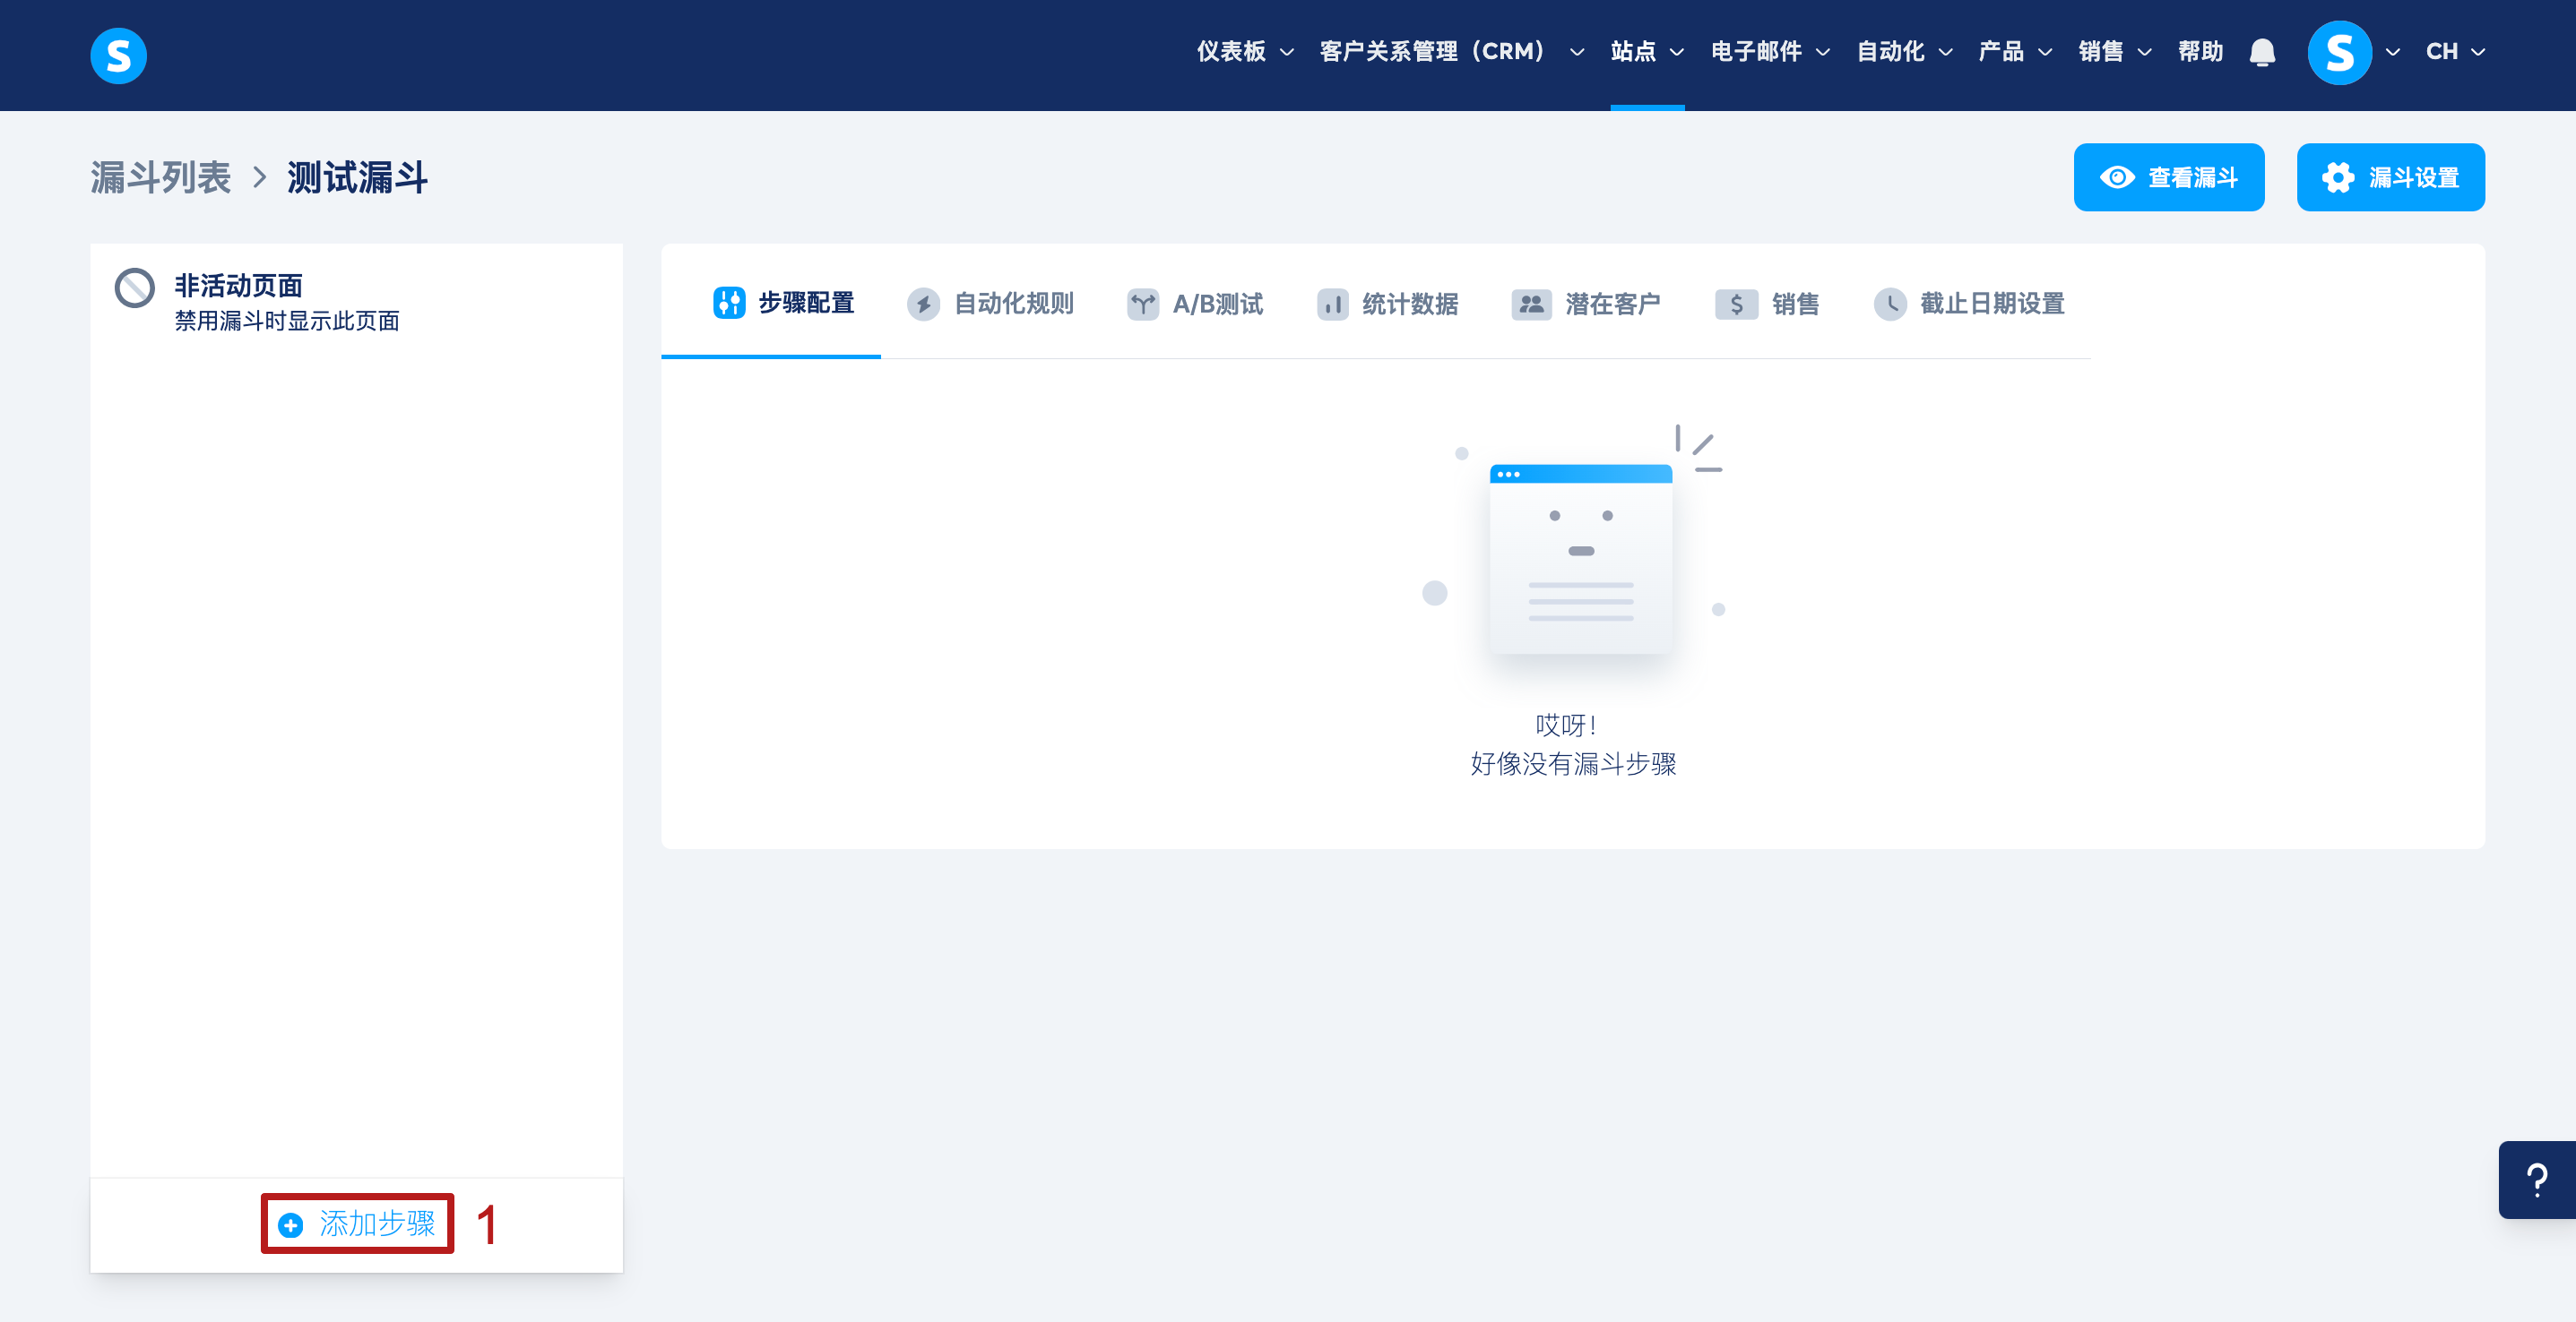Open the 销售 tab with dollar icon
Image resolution: width=2576 pixels, height=1322 pixels.
(x=1767, y=304)
